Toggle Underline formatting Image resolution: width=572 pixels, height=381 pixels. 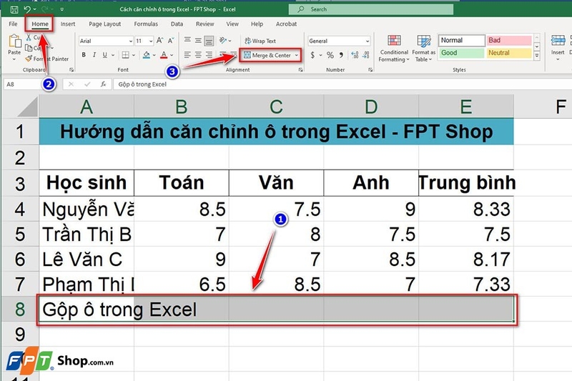(105, 55)
